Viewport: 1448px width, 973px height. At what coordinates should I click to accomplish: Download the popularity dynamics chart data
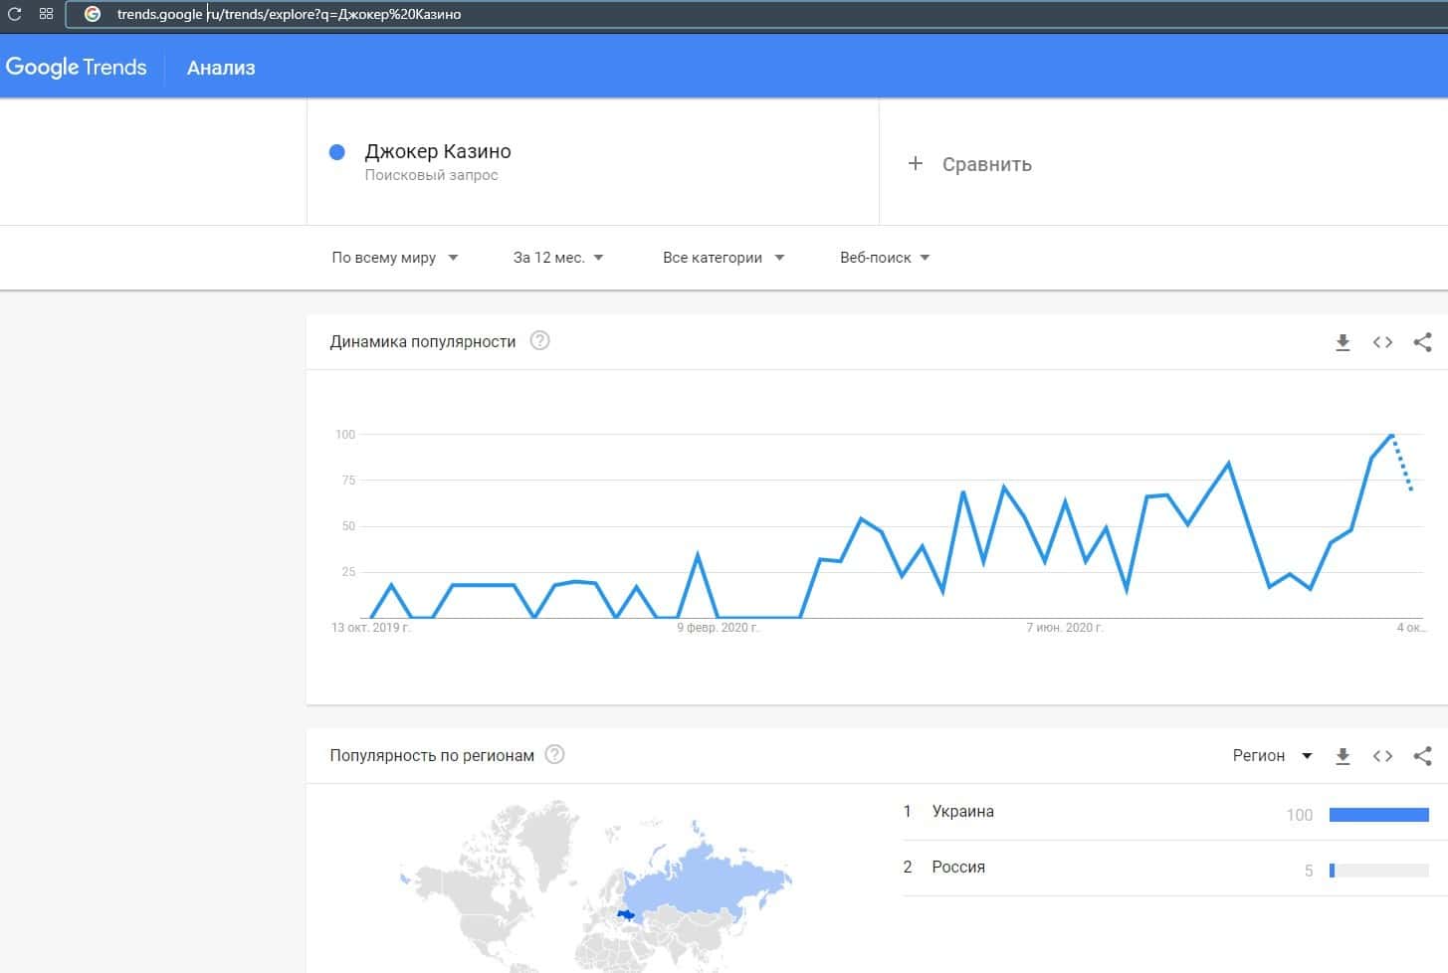point(1343,342)
